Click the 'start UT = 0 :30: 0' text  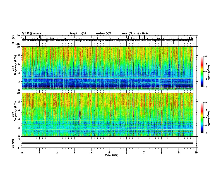(x=135, y=34)
